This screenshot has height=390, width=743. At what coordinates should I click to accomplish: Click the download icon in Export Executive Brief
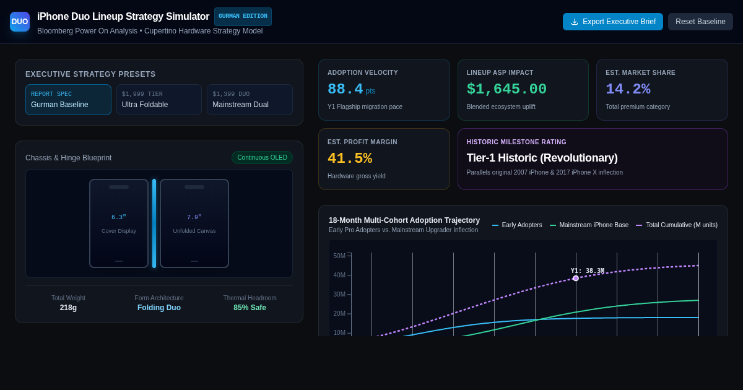point(575,22)
